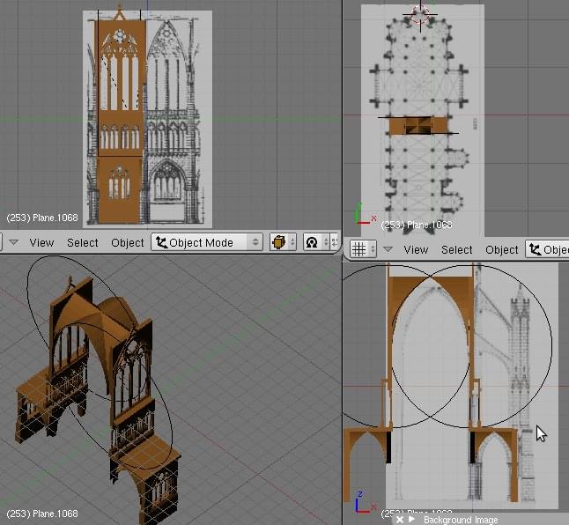Click the Plane.1068 label in front viewport
The height and width of the screenshot is (525, 569).
point(42,218)
